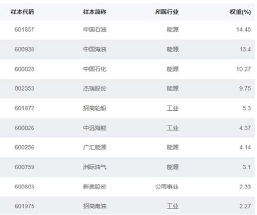
Task: Select stock name 洲际油气
Action: tap(94, 167)
